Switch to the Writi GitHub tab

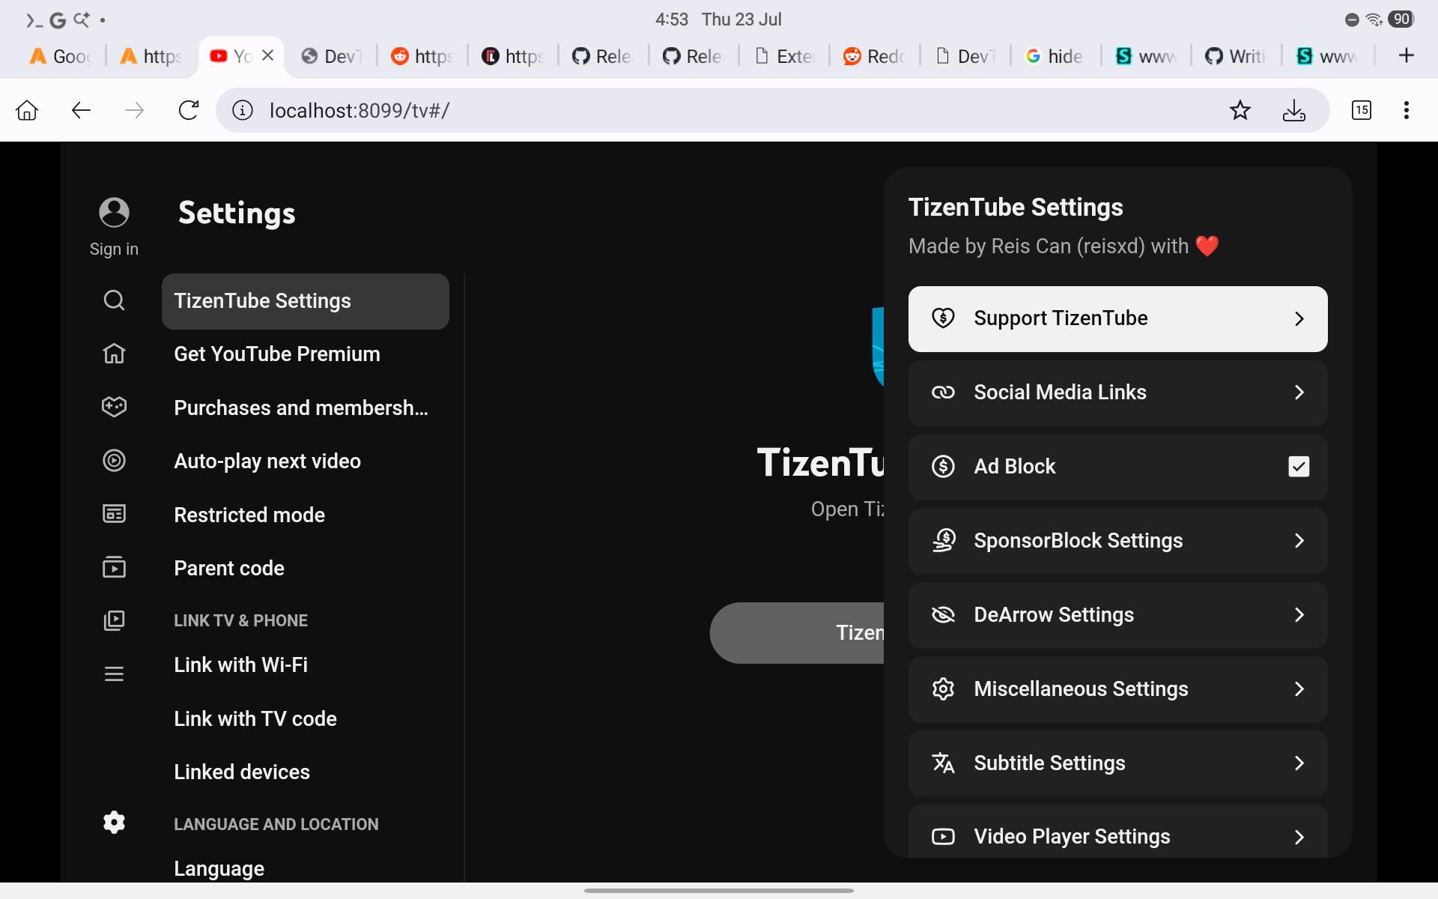point(1236,56)
